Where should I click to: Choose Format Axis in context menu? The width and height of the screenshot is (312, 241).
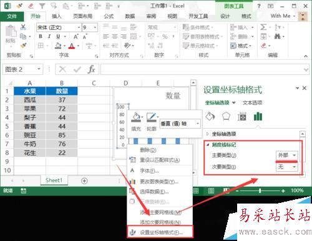coord(161,232)
